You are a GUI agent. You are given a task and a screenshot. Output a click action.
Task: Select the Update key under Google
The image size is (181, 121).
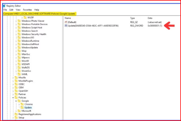[28, 108]
